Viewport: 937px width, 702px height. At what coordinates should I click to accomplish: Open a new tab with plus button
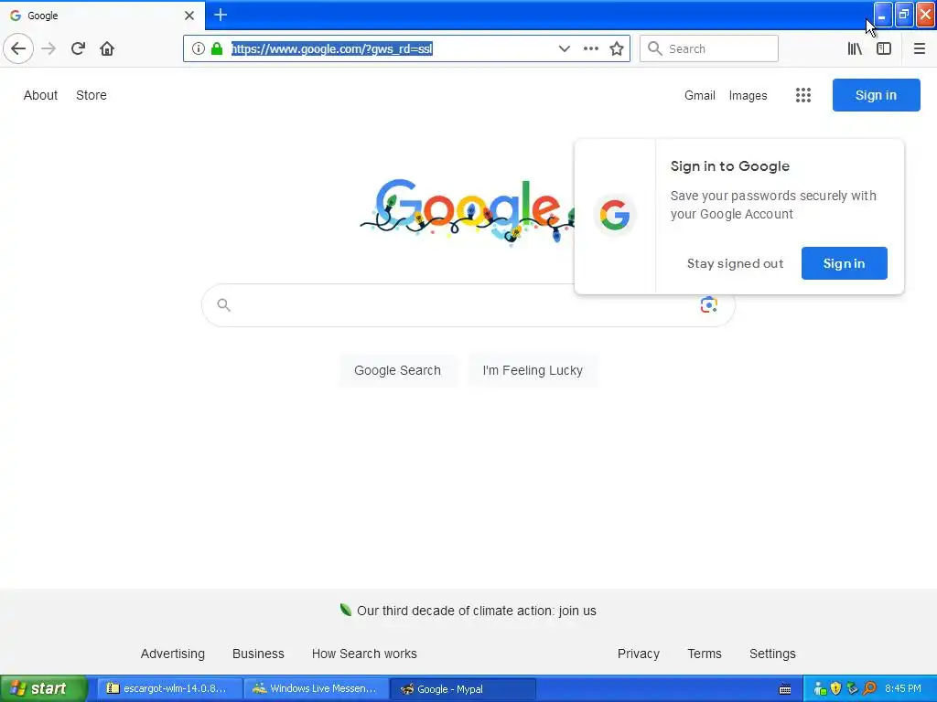[x=221, y=15]
